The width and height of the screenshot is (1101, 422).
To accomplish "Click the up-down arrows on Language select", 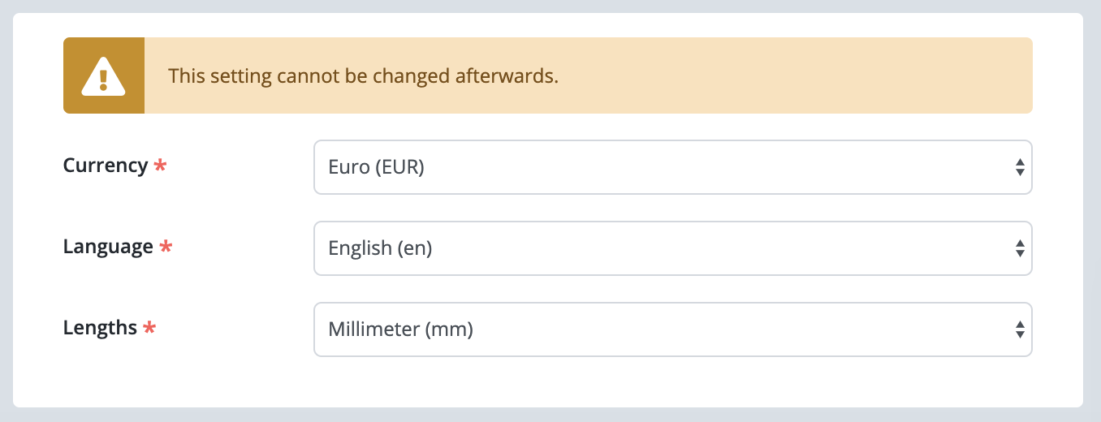I will pos(1020,248).
